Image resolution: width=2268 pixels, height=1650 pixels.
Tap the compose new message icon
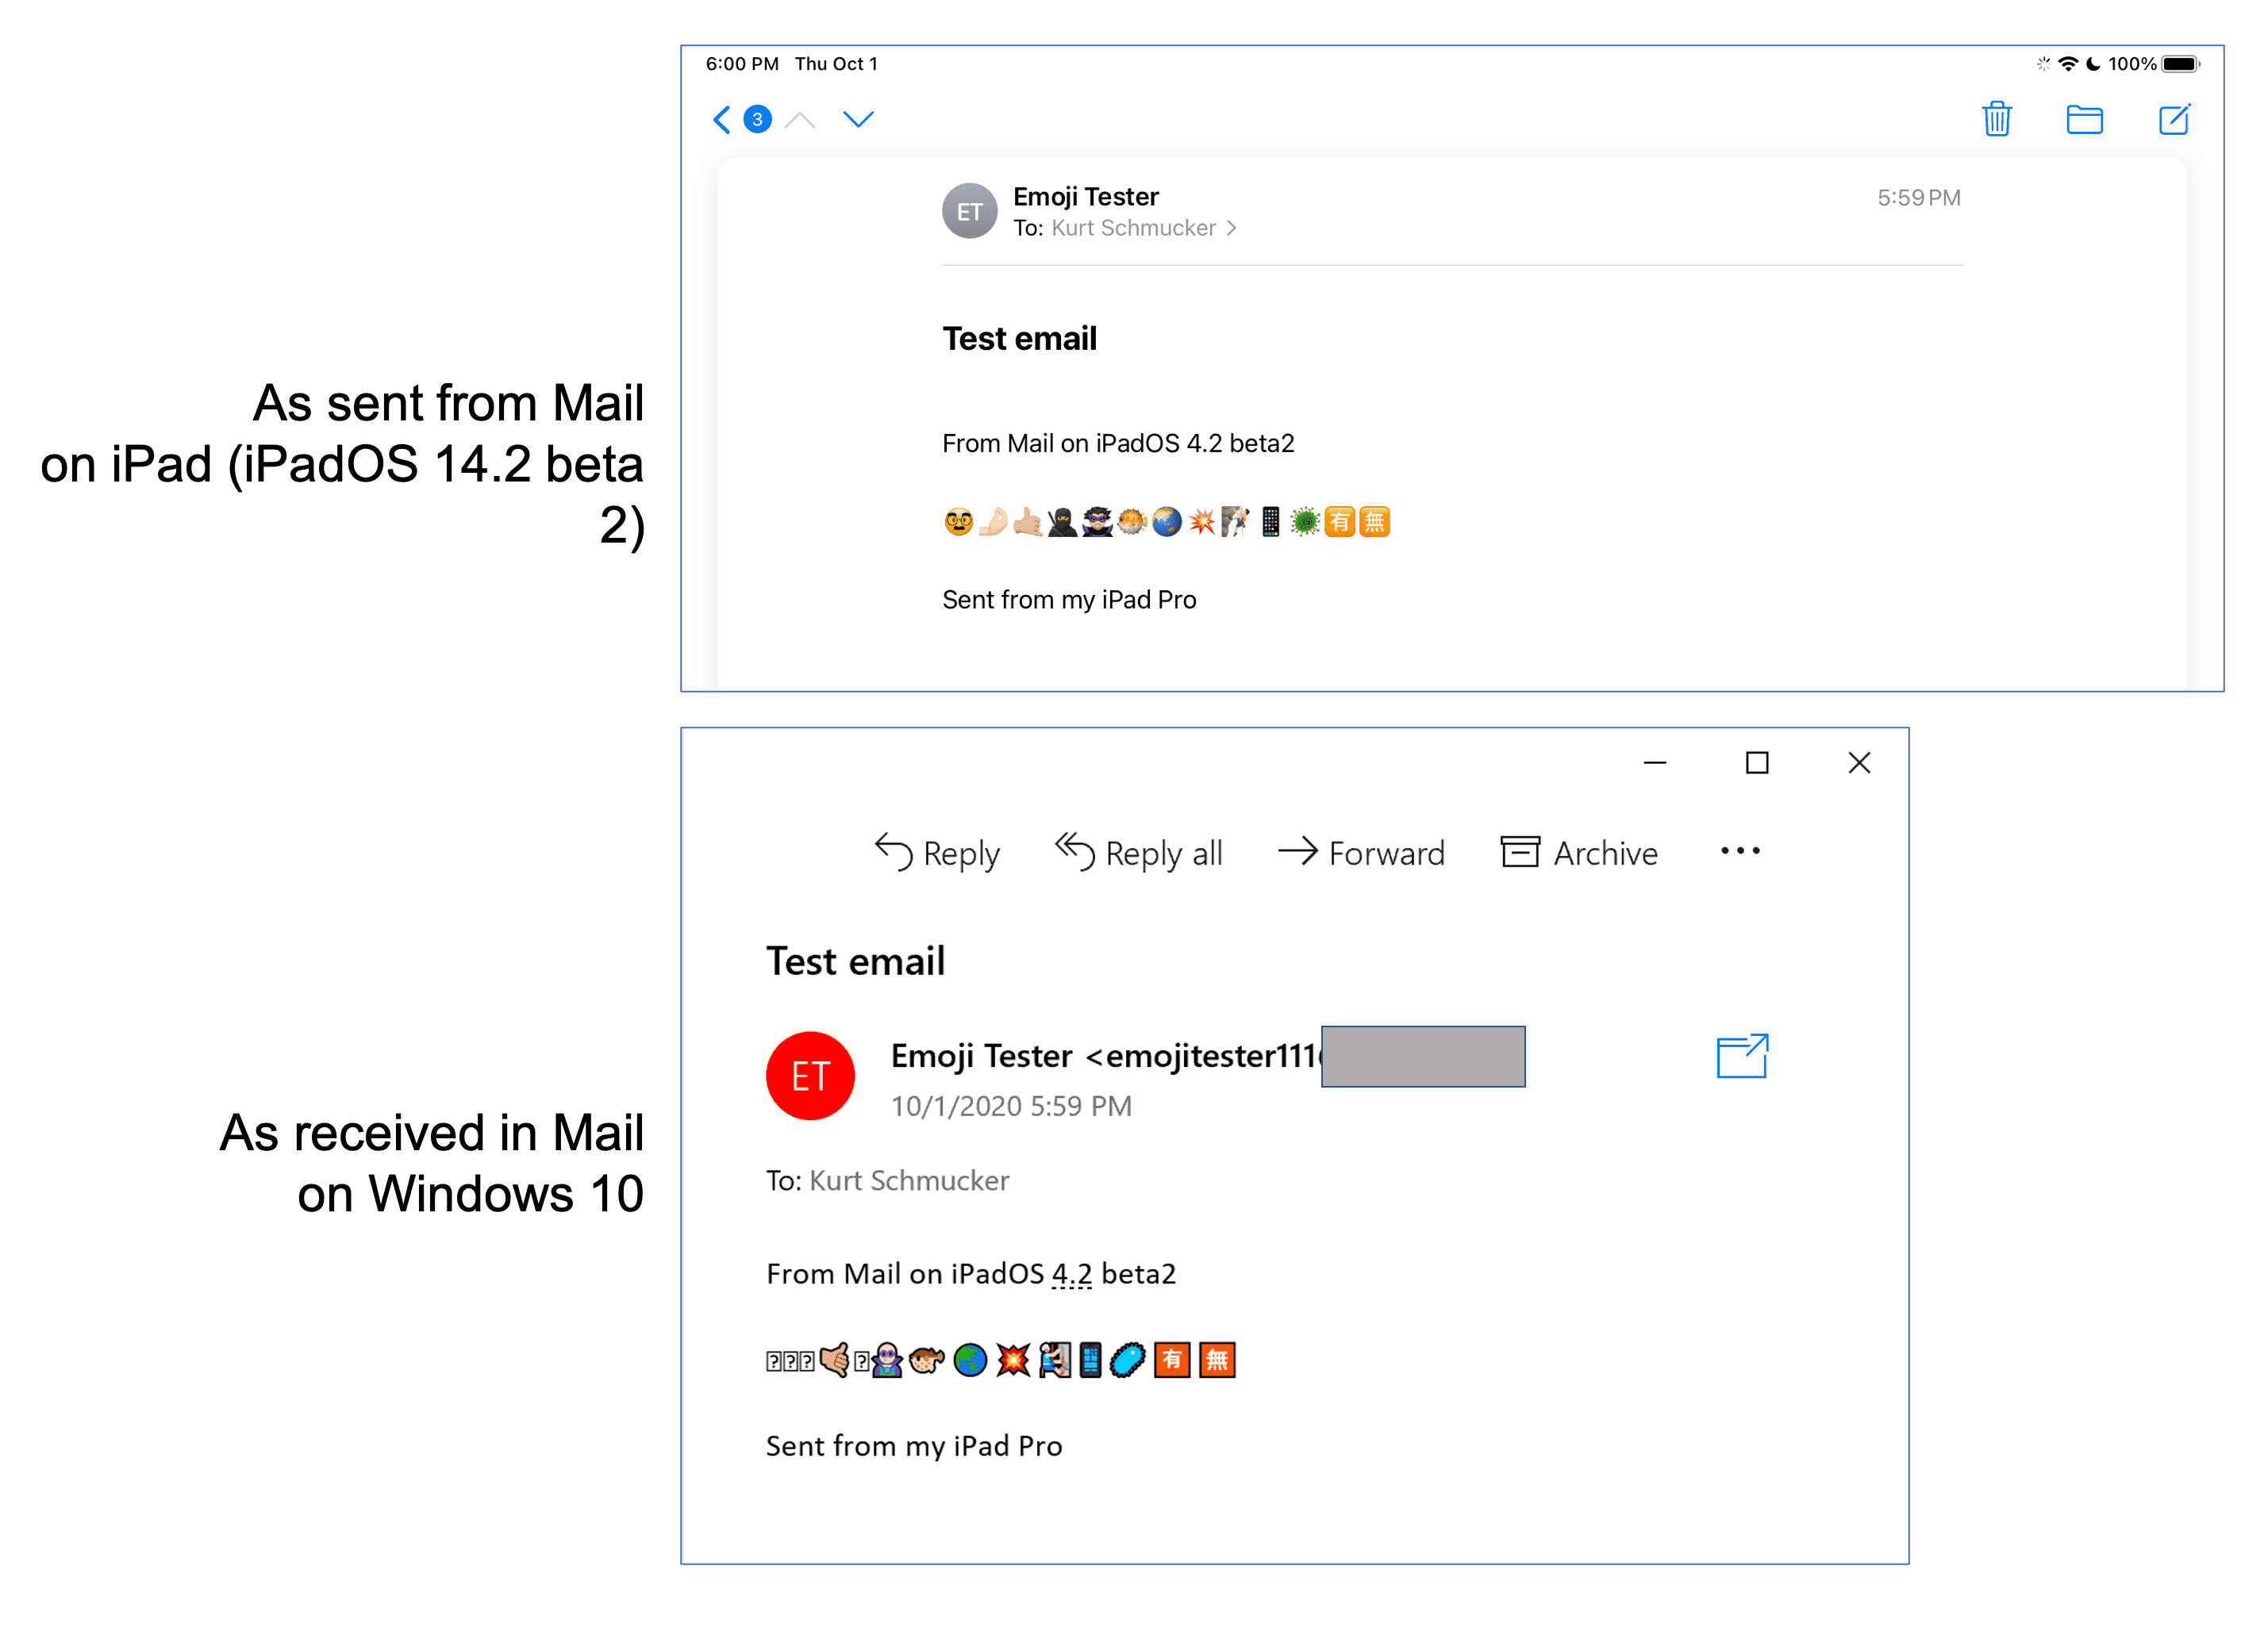(2174, 119)
